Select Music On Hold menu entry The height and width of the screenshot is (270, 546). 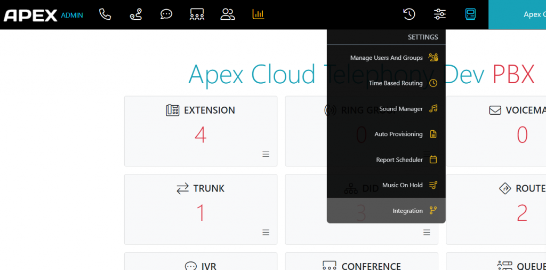386,185
